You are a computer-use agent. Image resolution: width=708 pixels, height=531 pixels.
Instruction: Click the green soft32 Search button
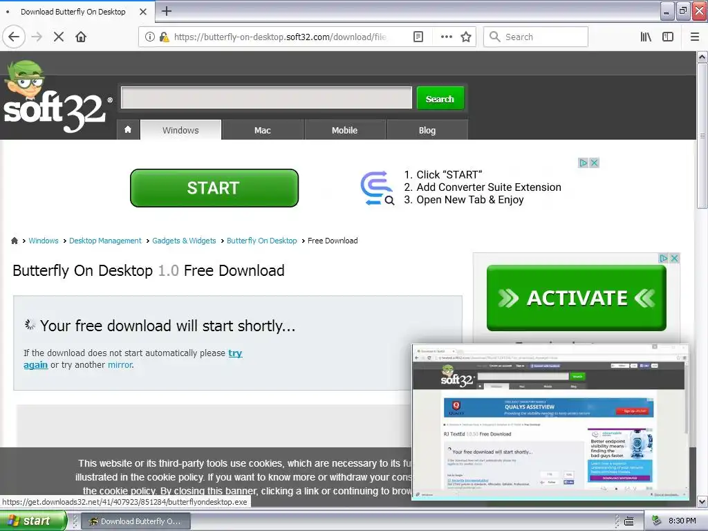click(440, 98)
